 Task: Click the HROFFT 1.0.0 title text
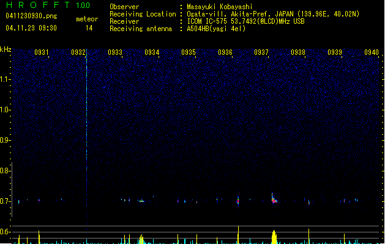click(48, 5)
